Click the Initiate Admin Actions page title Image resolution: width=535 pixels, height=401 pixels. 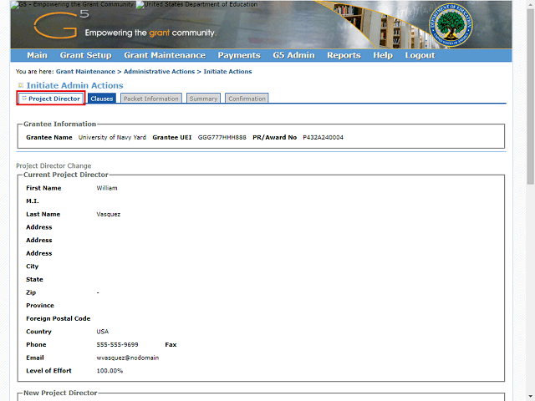coord(74,85)
